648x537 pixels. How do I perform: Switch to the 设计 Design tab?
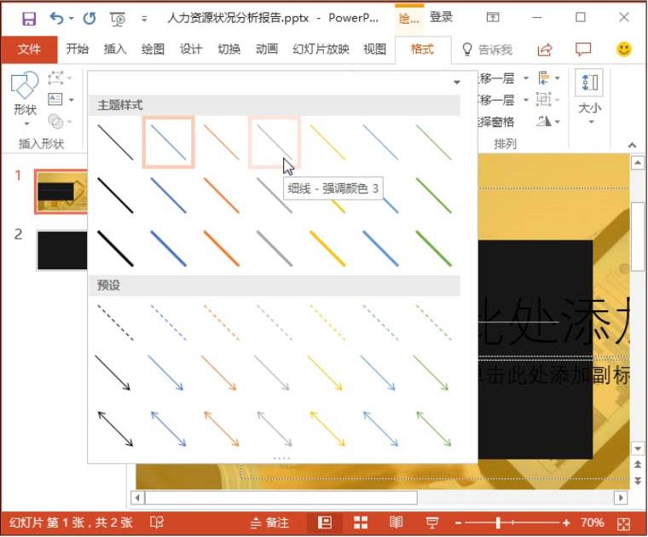click(x=191, y=49)
